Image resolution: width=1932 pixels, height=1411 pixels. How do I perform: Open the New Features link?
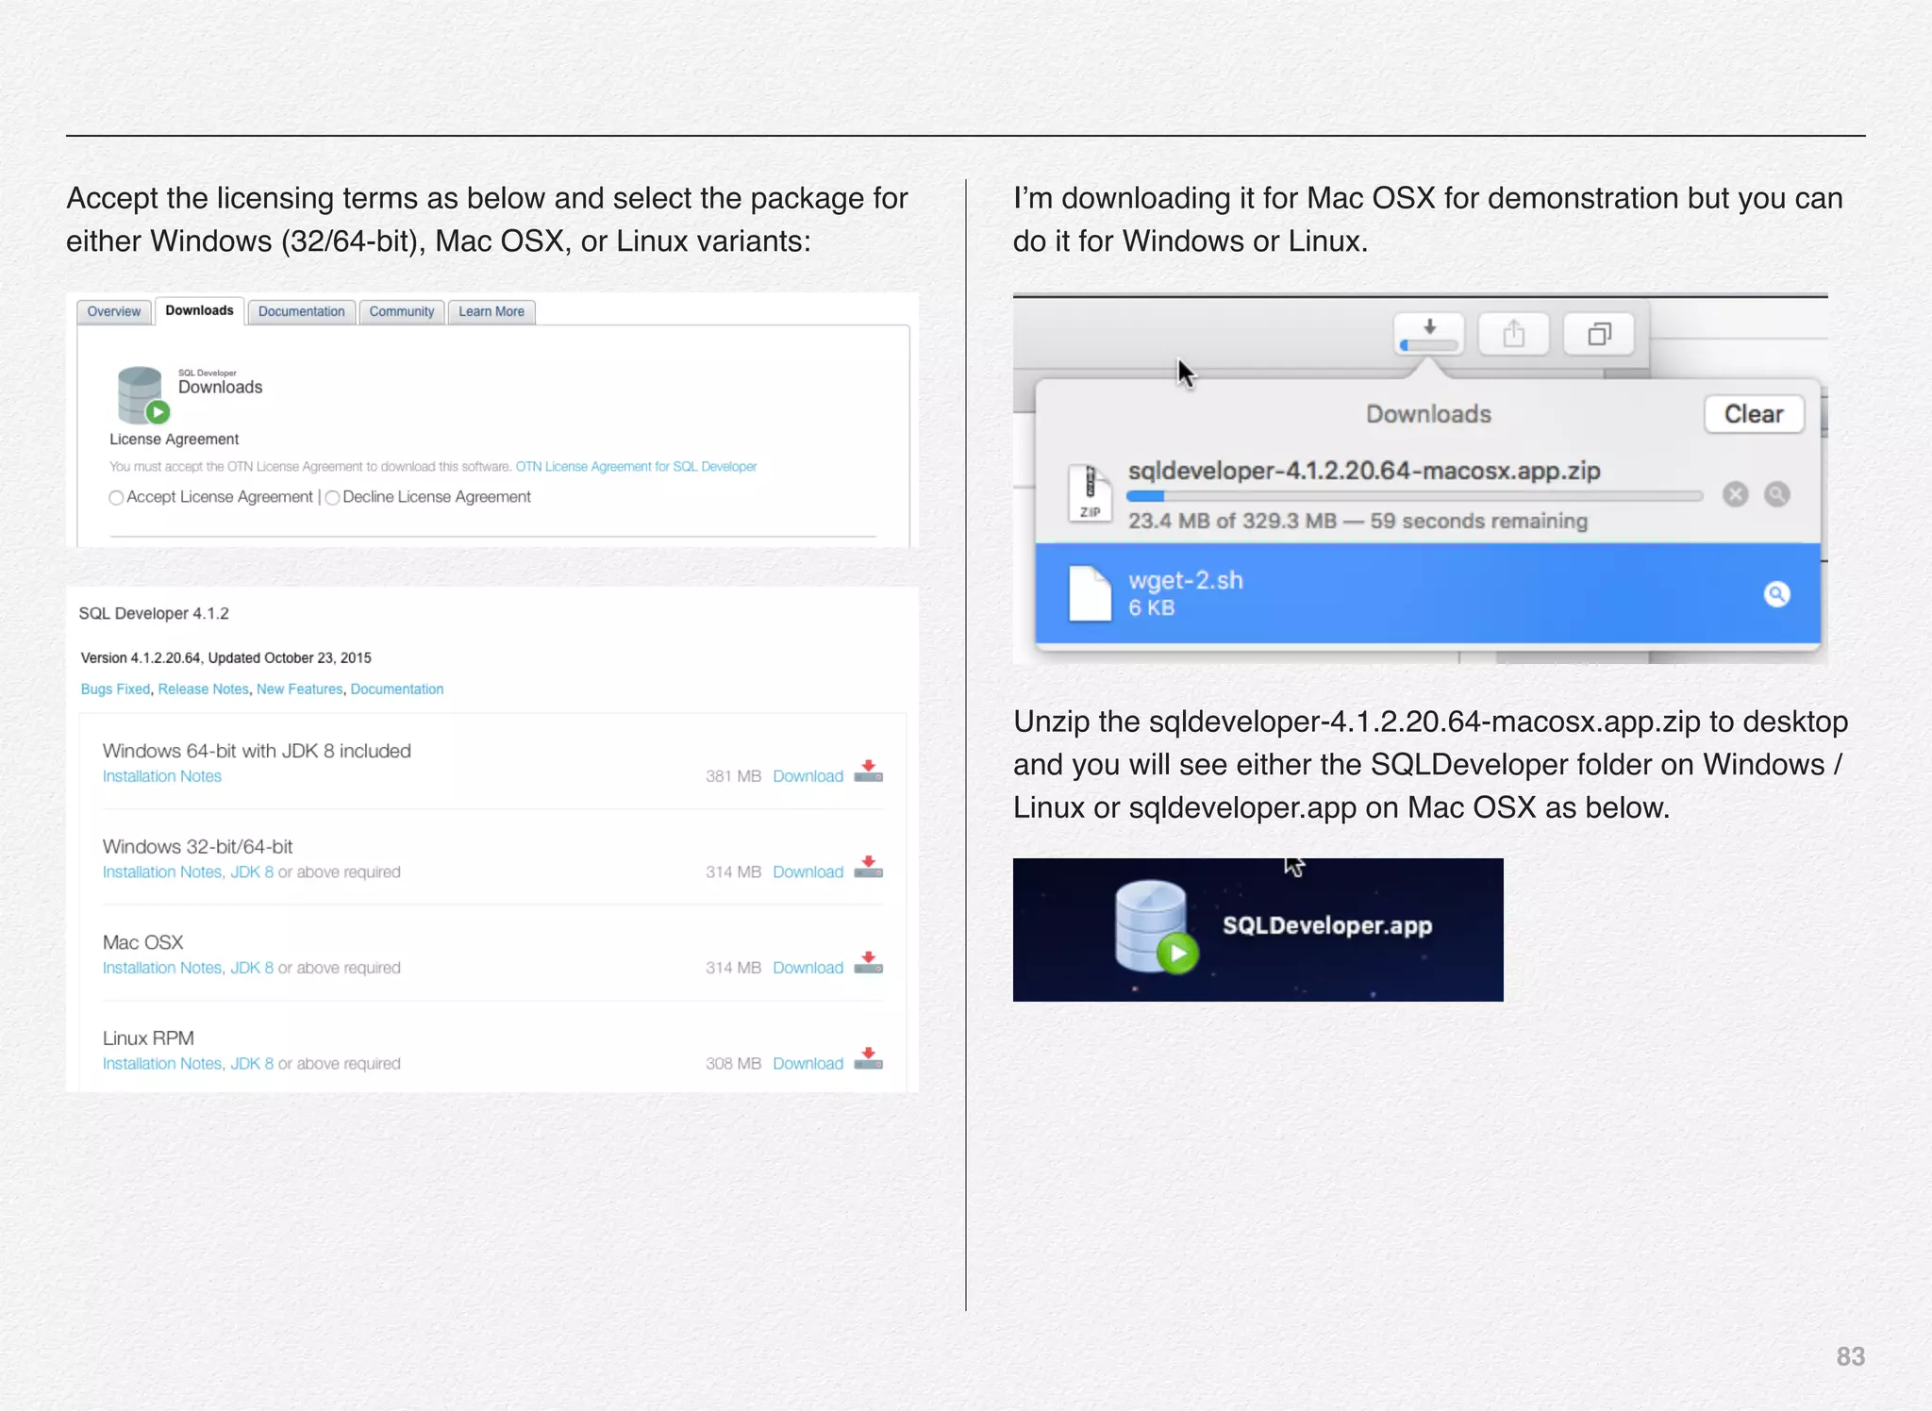click(300, 689)
